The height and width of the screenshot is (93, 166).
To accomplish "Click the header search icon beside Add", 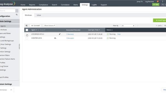I will click(163, 5).
